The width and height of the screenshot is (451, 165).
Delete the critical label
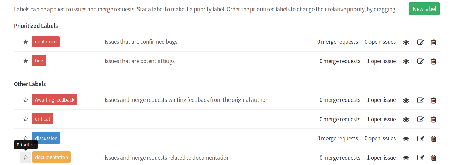click(433, 120)
